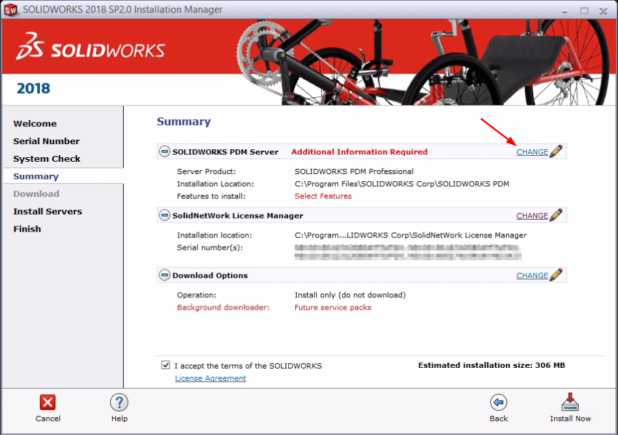Click the Background downloader label
618x435 pixels.
pos(223,307)
